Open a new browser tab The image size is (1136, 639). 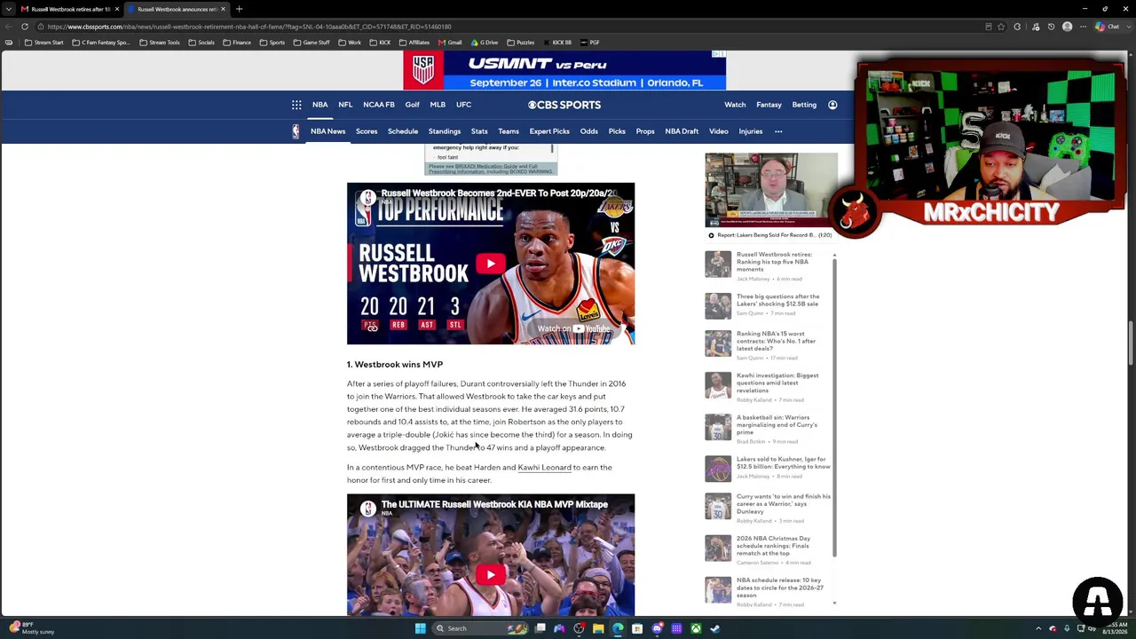tap(239, 9)
